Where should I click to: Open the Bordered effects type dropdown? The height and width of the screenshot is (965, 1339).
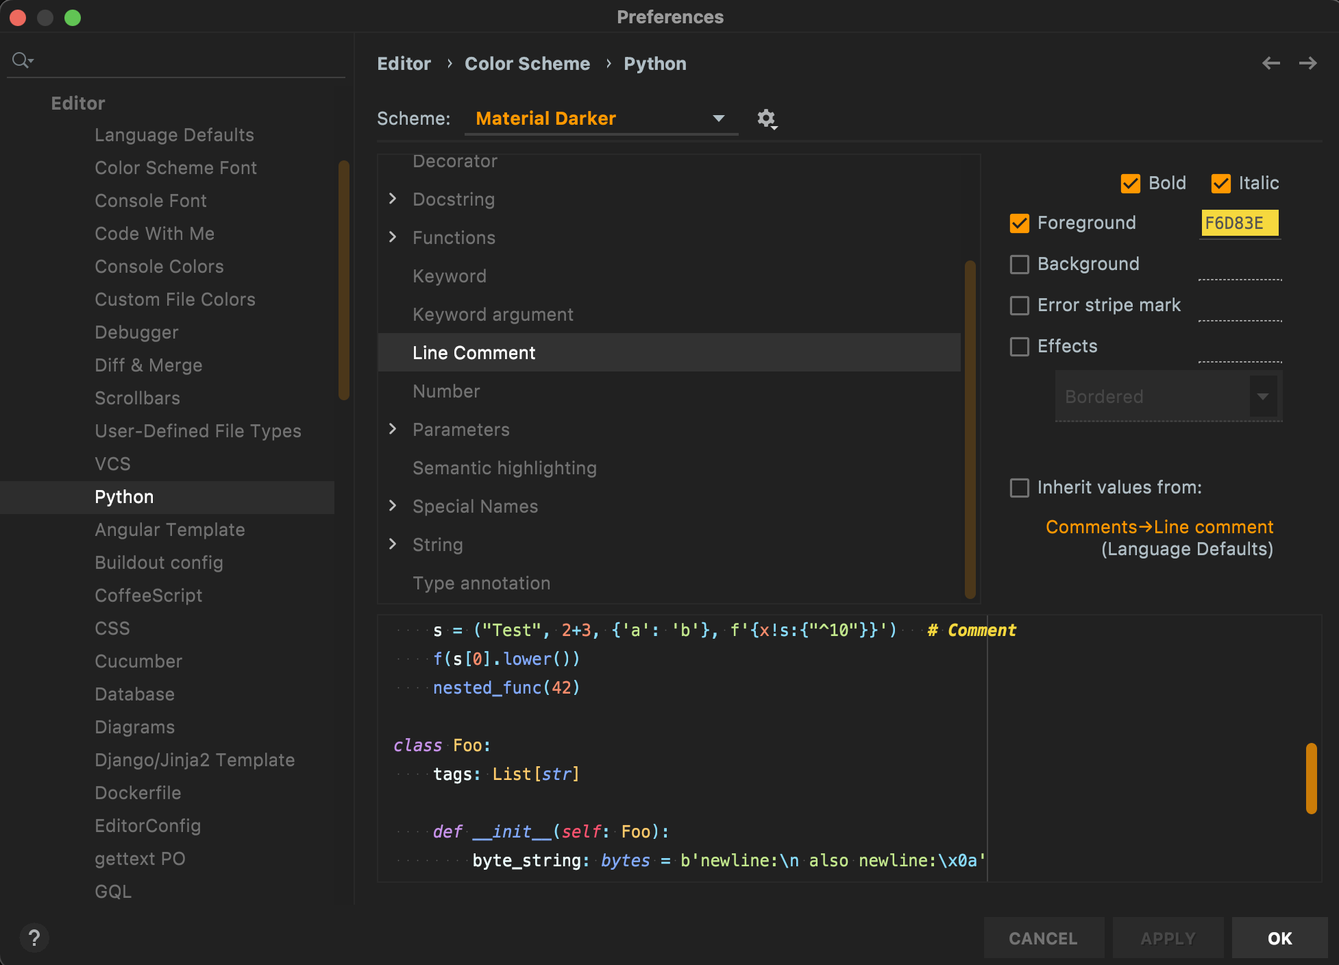point(1168,396)
